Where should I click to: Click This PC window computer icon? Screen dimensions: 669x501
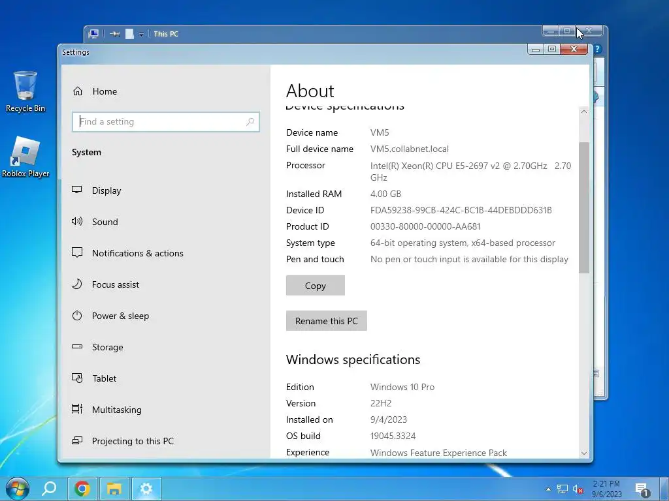[93, 34]
